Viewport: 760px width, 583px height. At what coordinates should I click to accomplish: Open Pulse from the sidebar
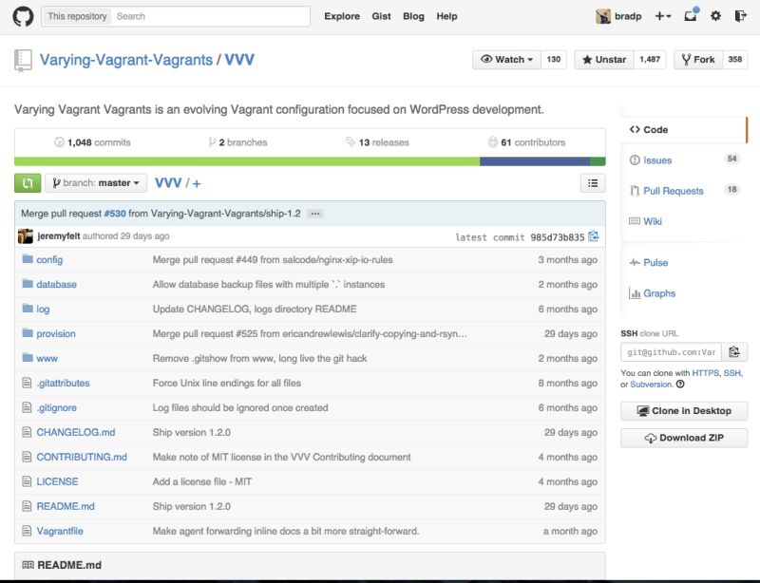[x=655, y=263]
